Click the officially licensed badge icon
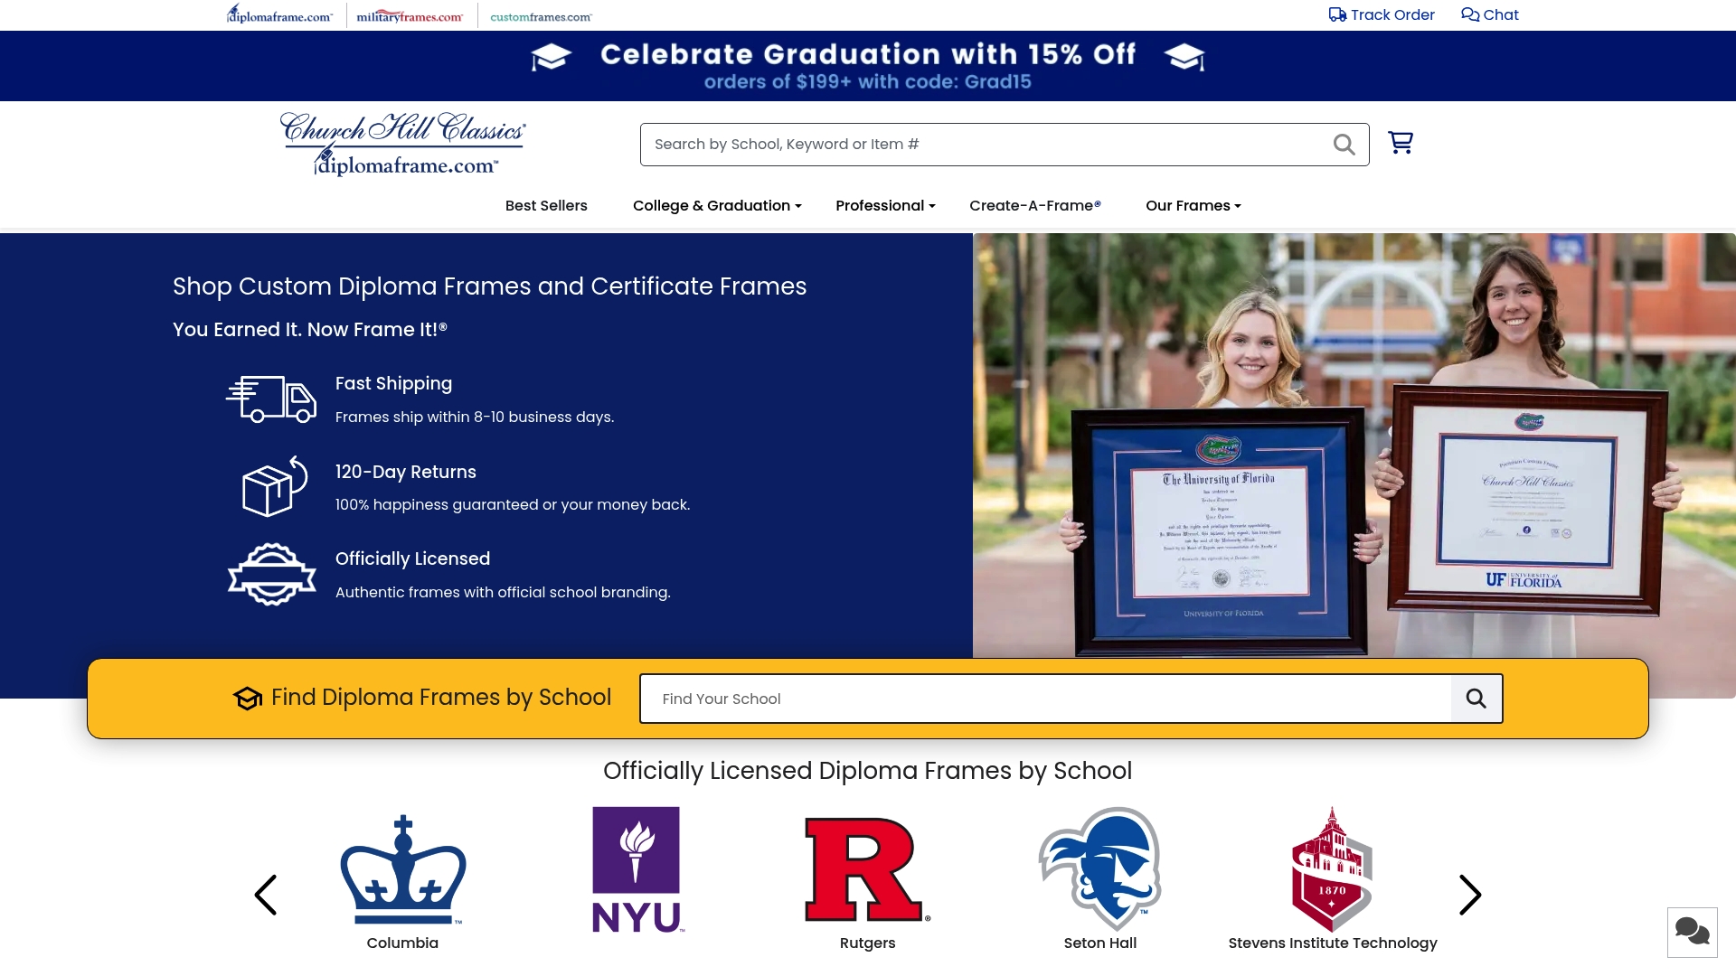 [271, 574]
